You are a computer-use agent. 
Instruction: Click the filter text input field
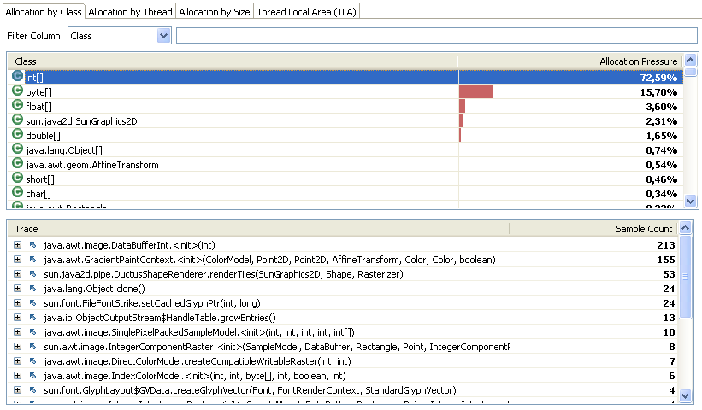(x=437, y=36)
